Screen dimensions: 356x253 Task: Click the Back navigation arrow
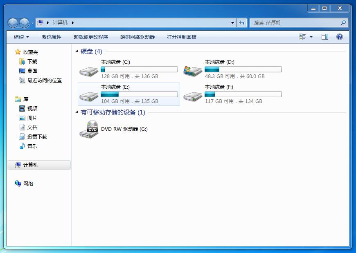pos(13,23)
